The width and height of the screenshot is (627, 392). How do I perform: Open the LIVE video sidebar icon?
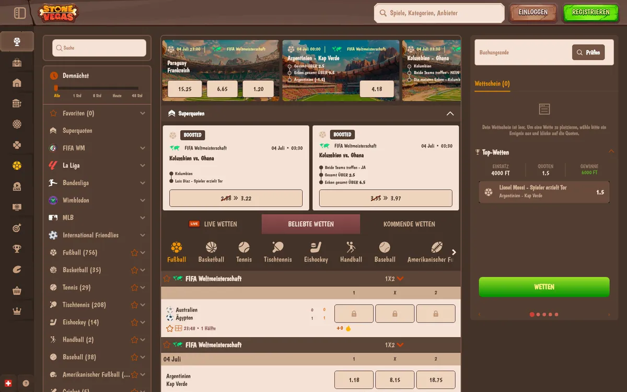(x=17, y=186)
